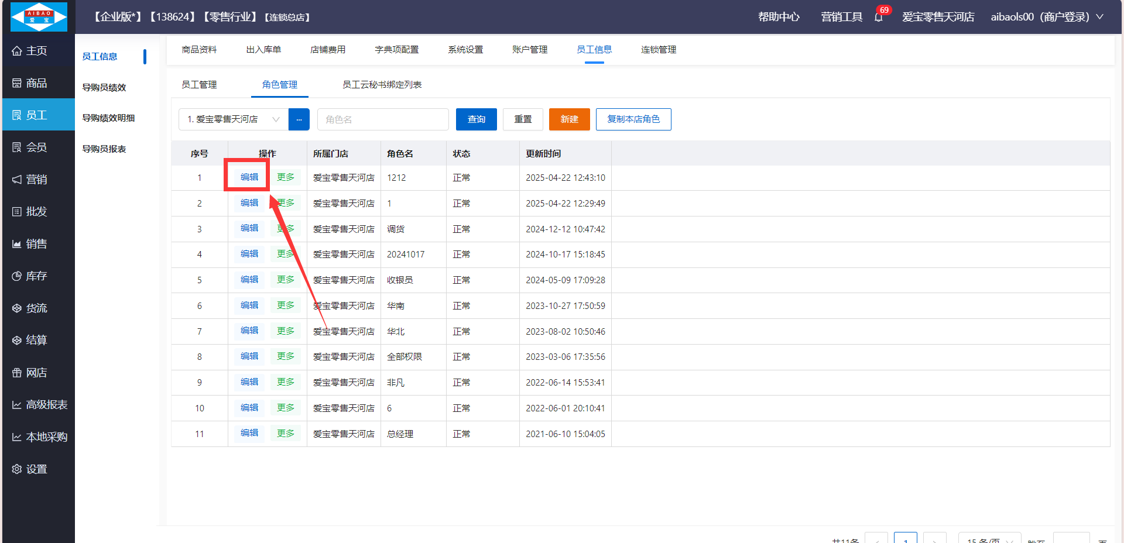Screen dimensions: 1124x543
Task: Click the 设置 settings gear icon
Action: coord(17,469)
